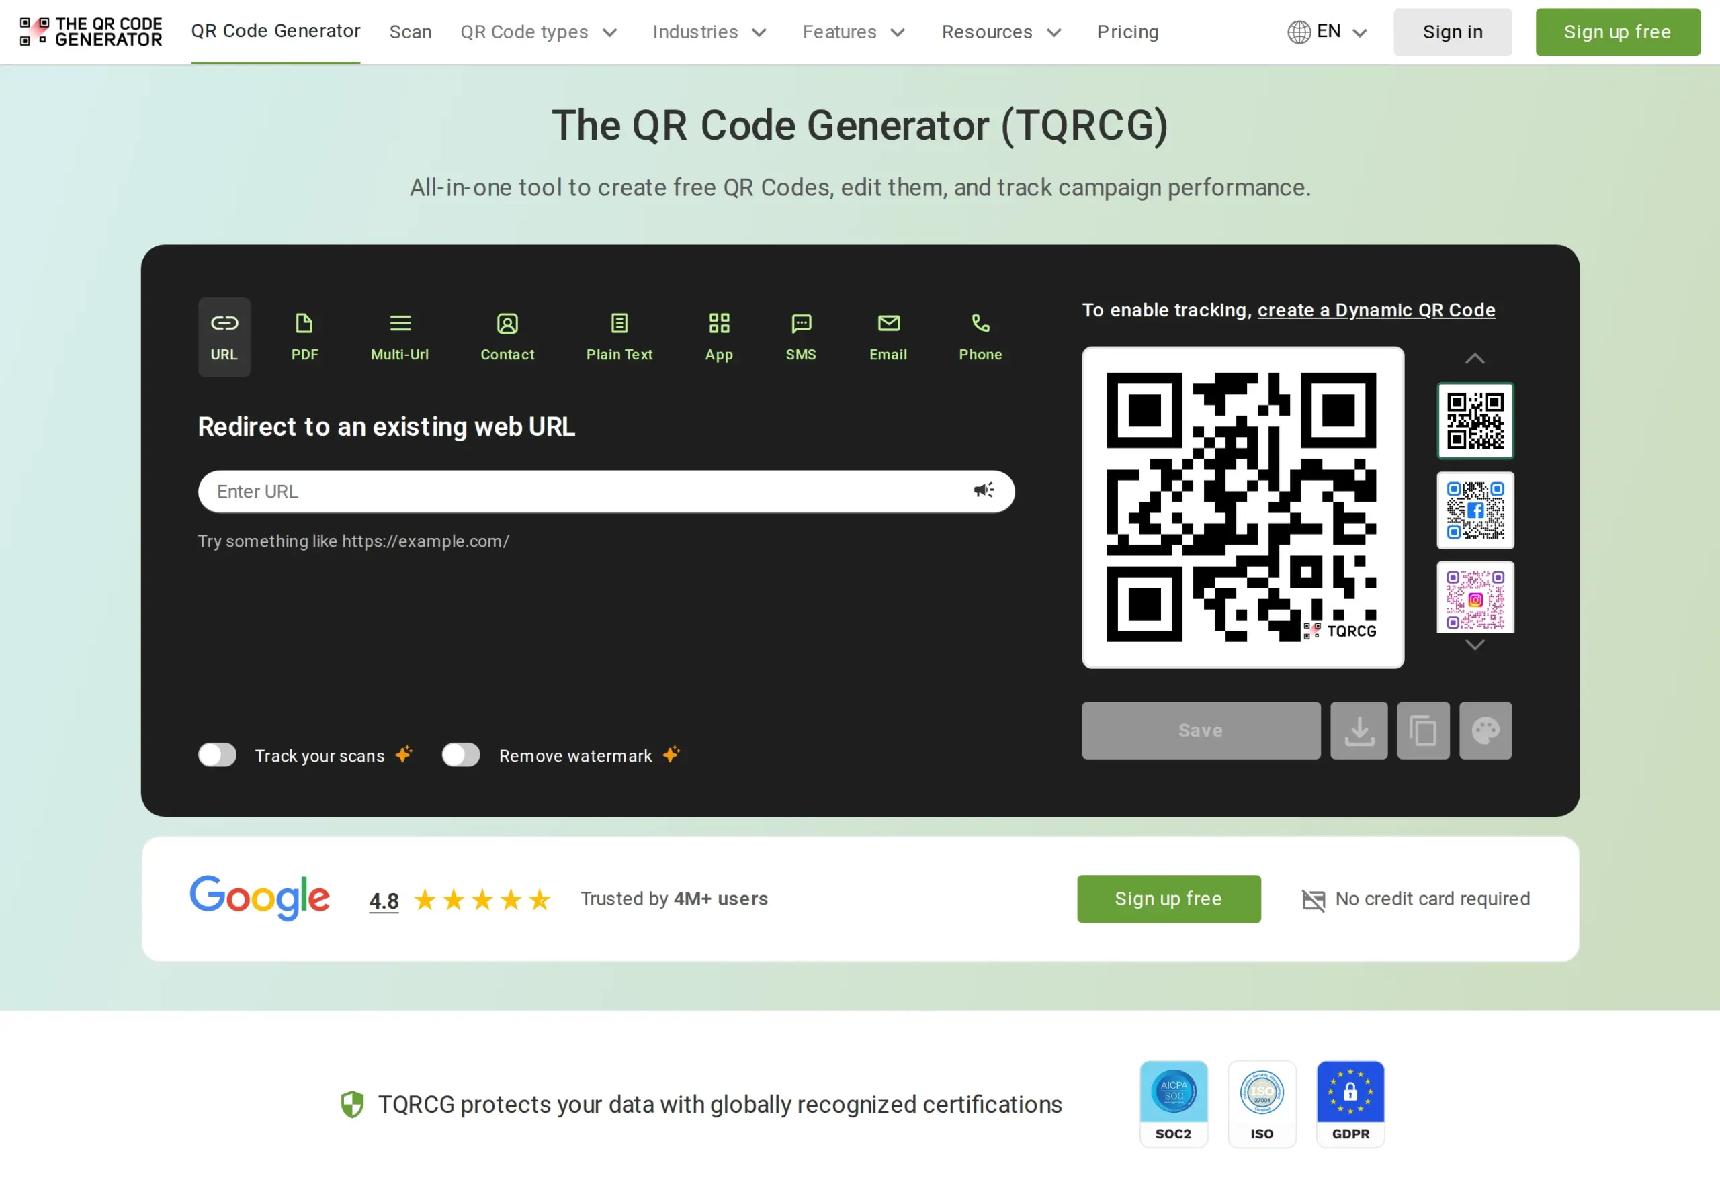Click Sign up free in the header
1720x1194 pixels.
coord(1617,32)
